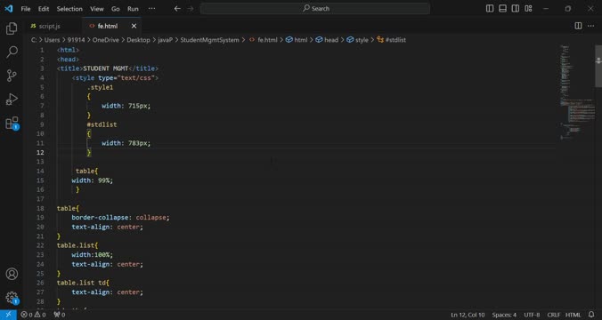Open the Accounts menu icon
This screenshot has height=320, width=602.
click(12, 274)
